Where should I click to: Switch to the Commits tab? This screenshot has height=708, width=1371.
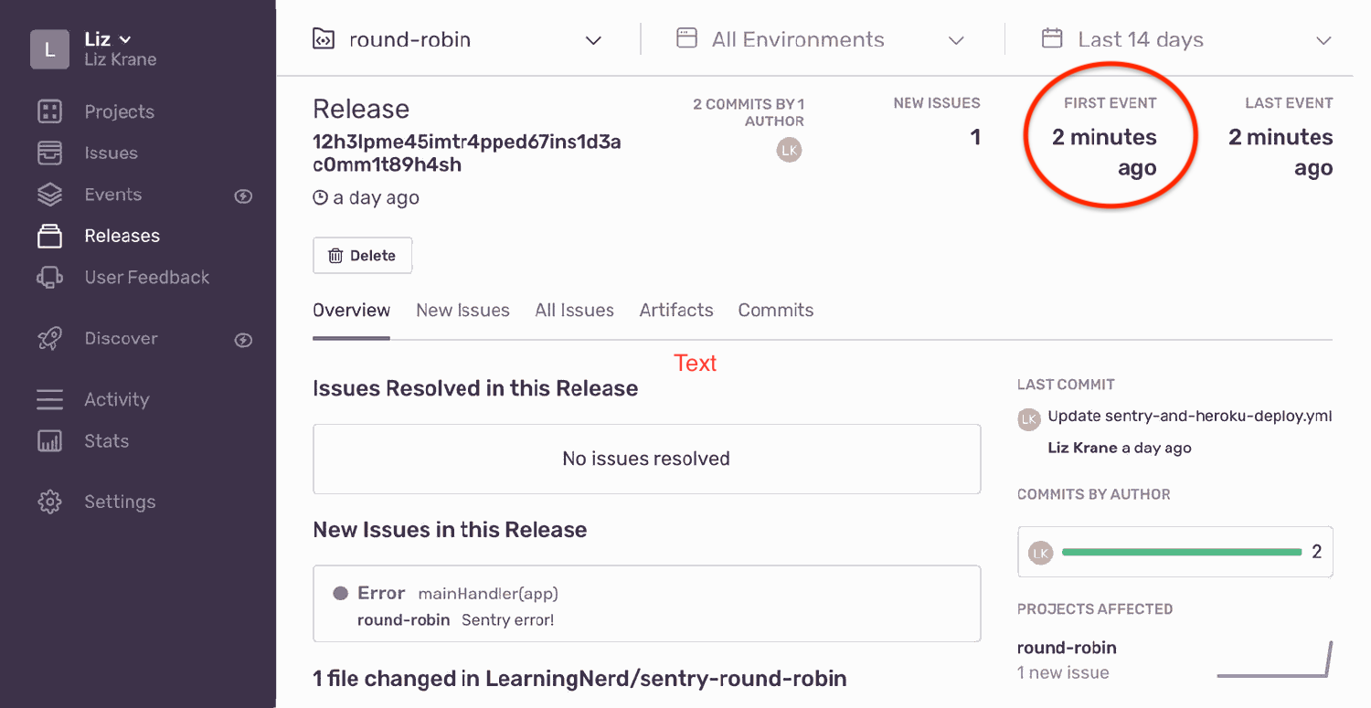776,311
